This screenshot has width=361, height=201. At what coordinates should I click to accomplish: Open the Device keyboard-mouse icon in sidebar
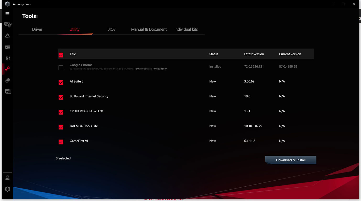8,25
